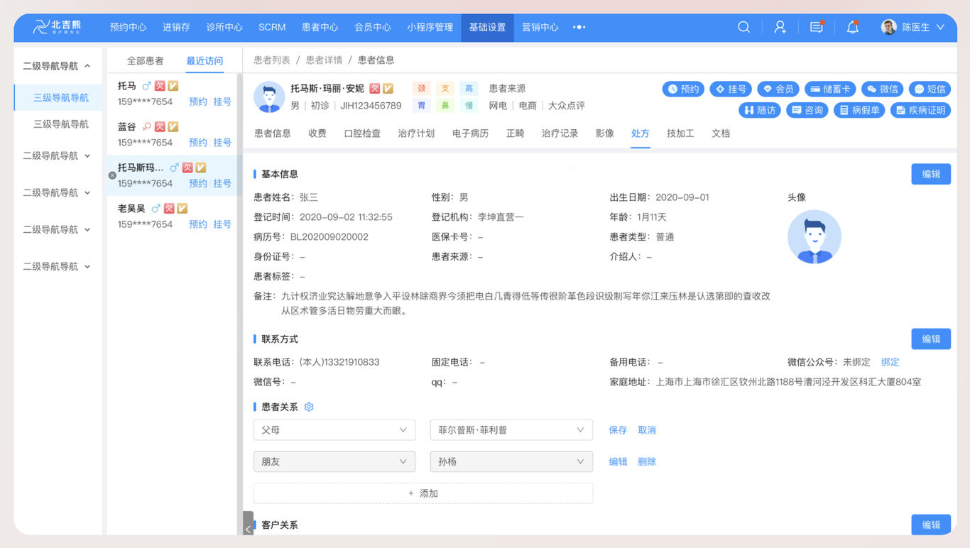Switch to the 处方 tab
970x548 pixels.
pos(640,133)
